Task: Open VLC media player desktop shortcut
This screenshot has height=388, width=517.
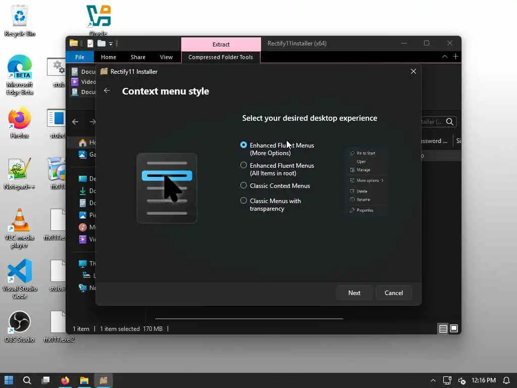Action: pos(20,228)
